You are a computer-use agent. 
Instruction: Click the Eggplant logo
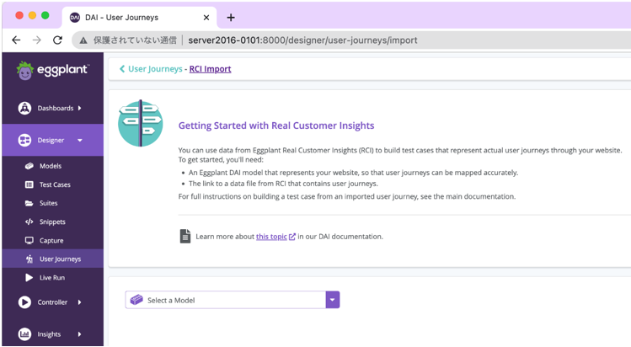pos(53,71)
